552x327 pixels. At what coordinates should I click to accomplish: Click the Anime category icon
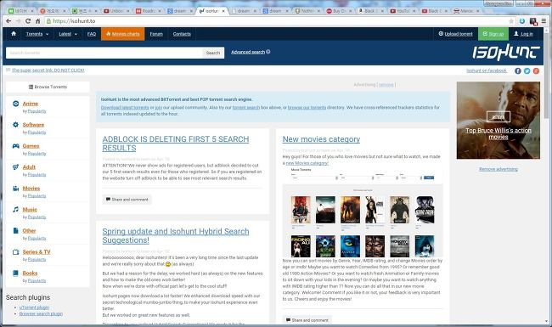[15, 104]
